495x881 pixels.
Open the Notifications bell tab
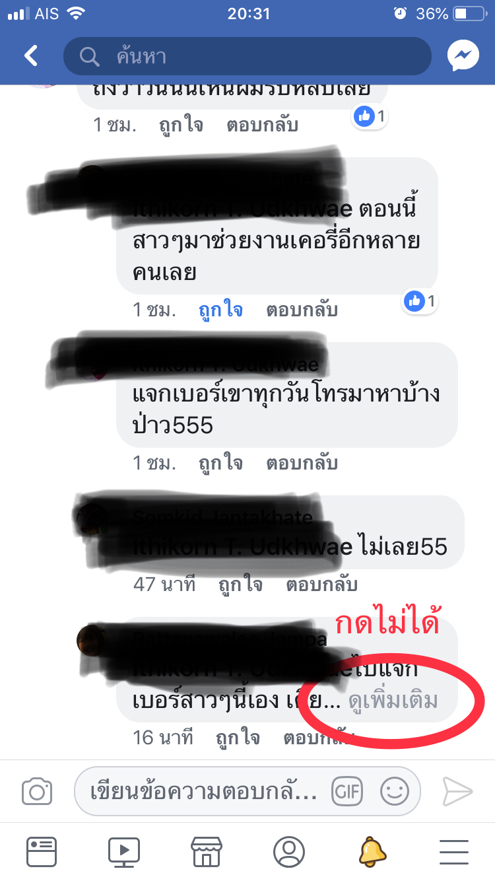pos(372,852)
